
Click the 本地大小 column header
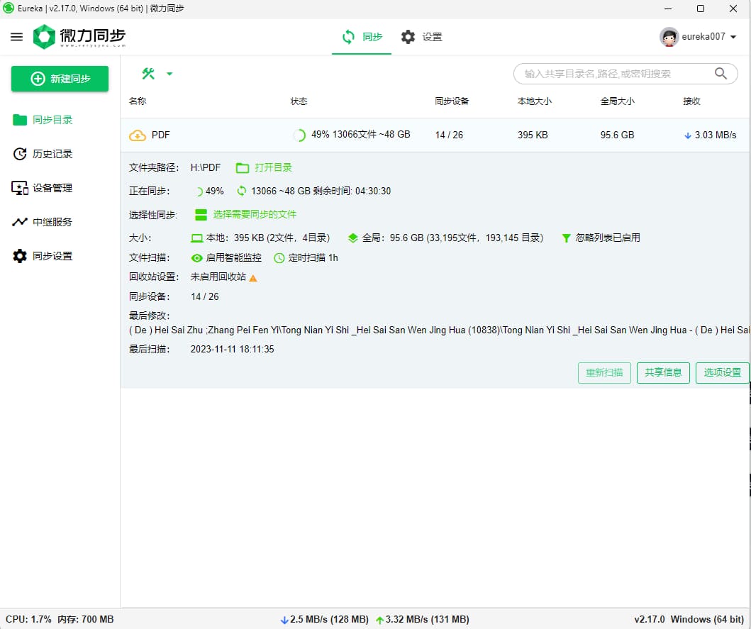535,101
